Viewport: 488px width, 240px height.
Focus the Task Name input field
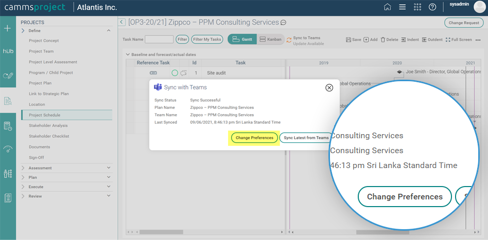[159, 40]
